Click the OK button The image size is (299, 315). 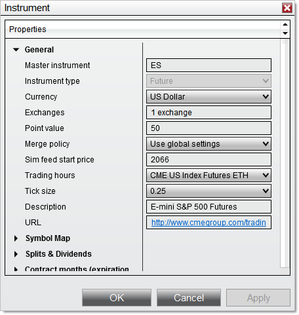pyautogui.click(x=117, y=298)
